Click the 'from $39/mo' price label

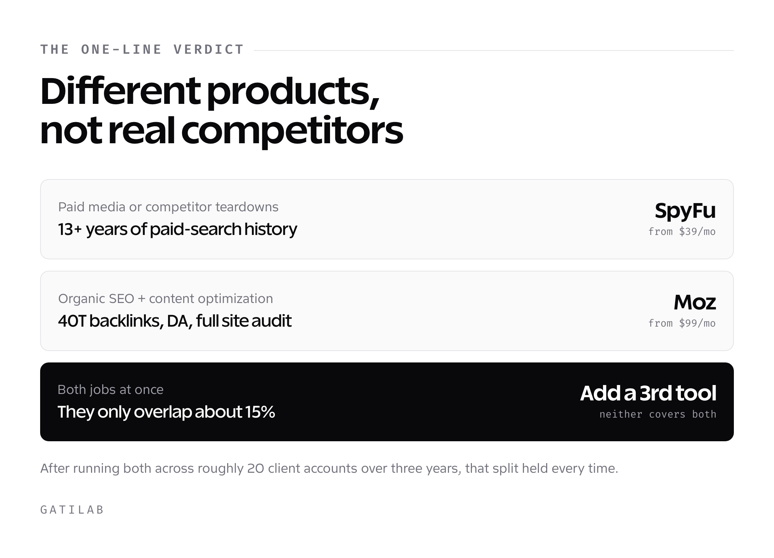pyautogui.click(x=682, y=232)
